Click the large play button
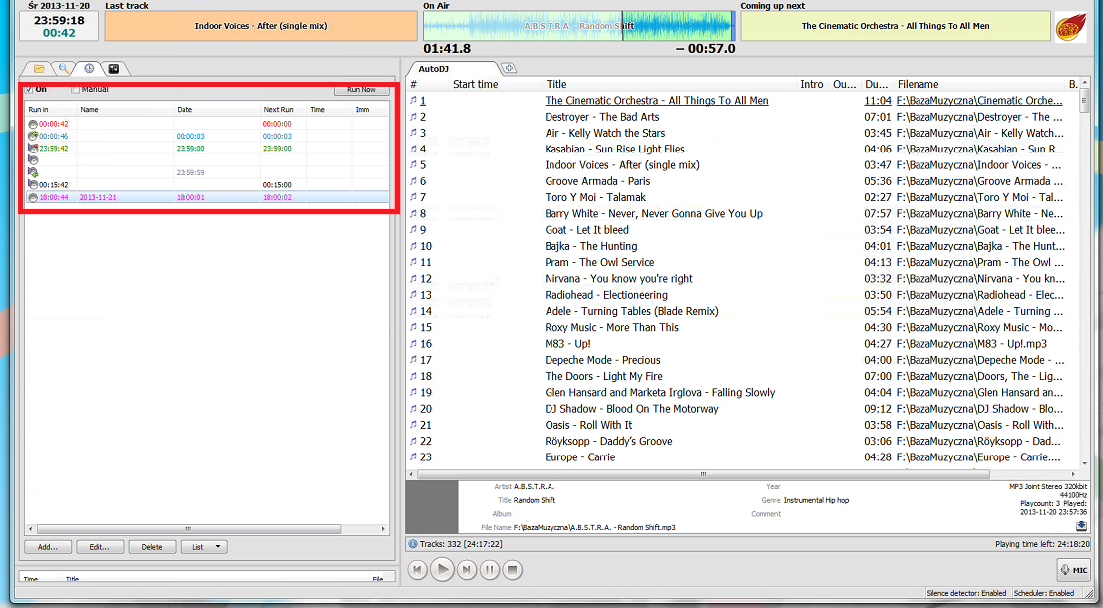This screenshot has height=608, width=1103. click(x=442, y=569)
